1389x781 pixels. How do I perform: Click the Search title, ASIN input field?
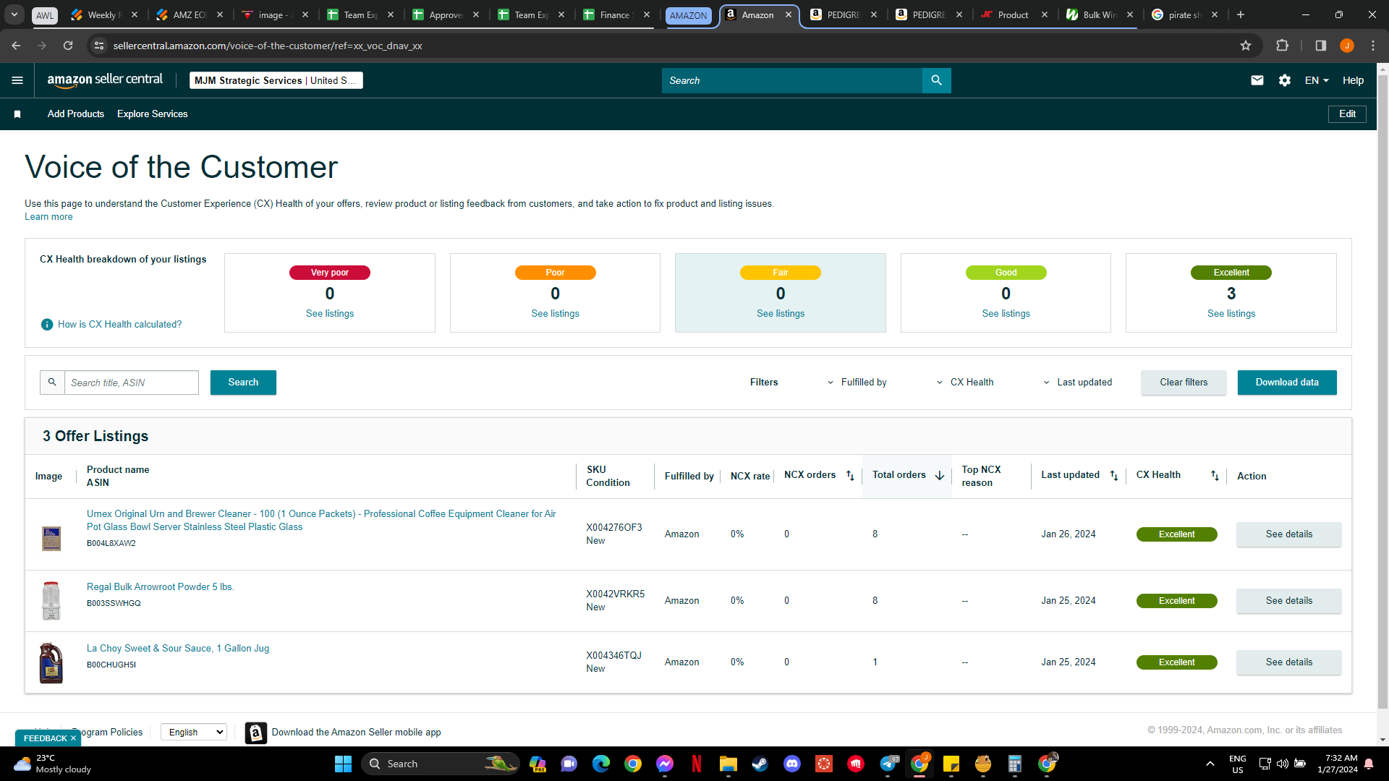132,383
